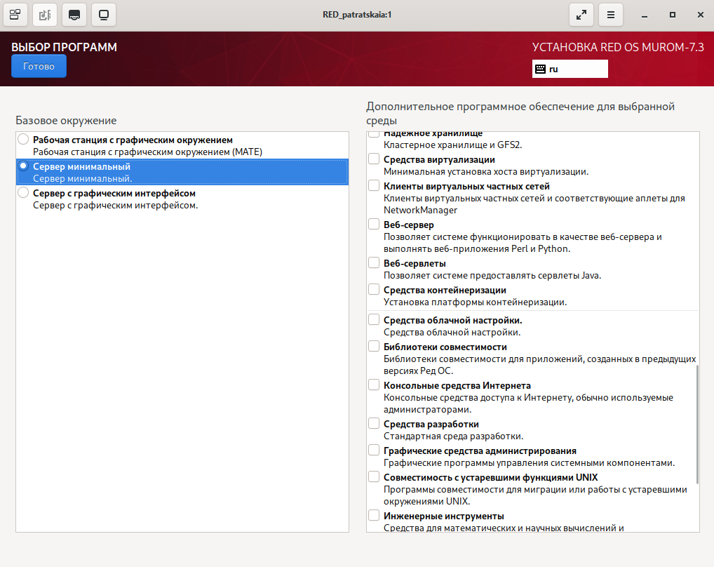
Task: Click the Стандартная среда разработки description
Action: click(x=453, y=436)
